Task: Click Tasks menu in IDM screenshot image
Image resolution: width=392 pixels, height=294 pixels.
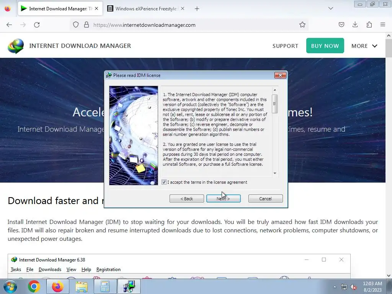Action: click(16, 269)
